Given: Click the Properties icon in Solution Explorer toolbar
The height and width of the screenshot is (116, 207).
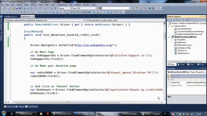Looking at the screenshot, I should [169, 20].
